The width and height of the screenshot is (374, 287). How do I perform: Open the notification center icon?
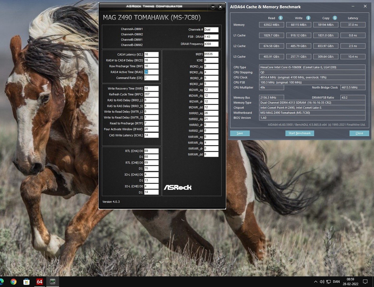[x=365, y=282]
